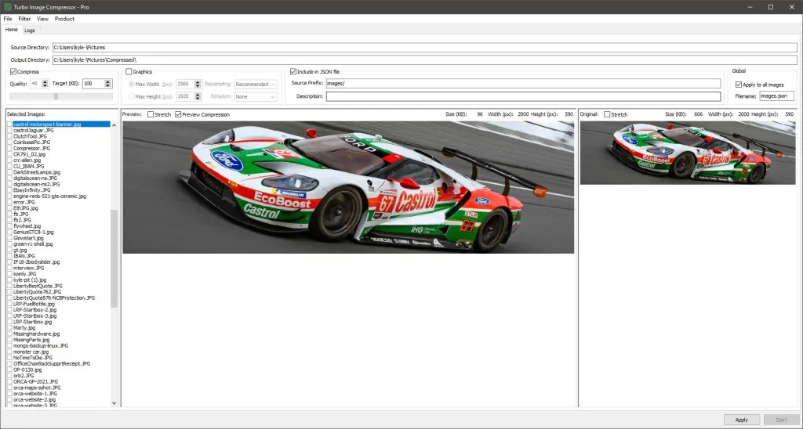Select NoTimeToDie.JPG in the list
Image resolution: width=803 pixels, height=429 pixels.
pyautogui.click(x=33, y=358)
